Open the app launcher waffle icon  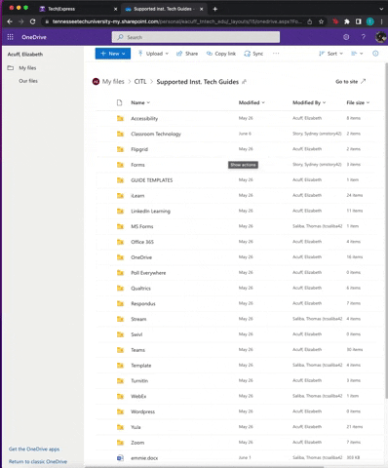click(10, 37)
